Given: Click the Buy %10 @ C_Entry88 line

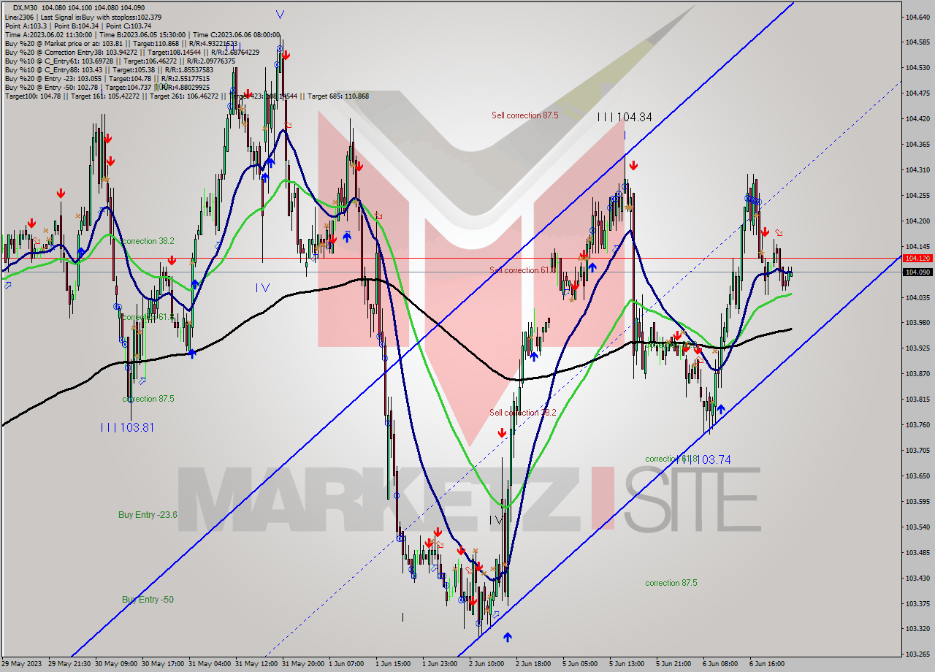Looking at the screenshot, I should coord(109,69).
